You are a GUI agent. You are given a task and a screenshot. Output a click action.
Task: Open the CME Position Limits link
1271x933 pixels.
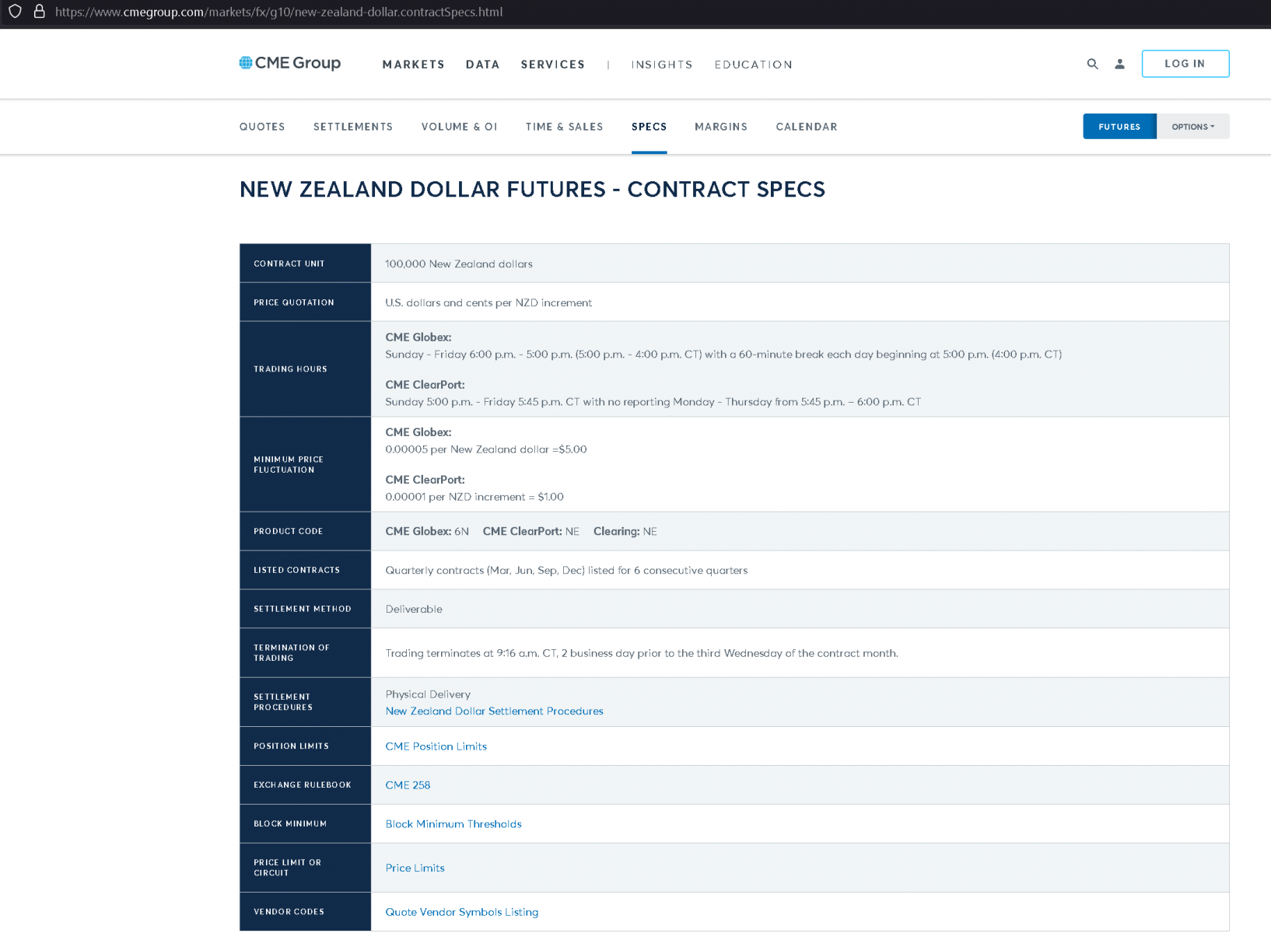click(x=436, y=746)
